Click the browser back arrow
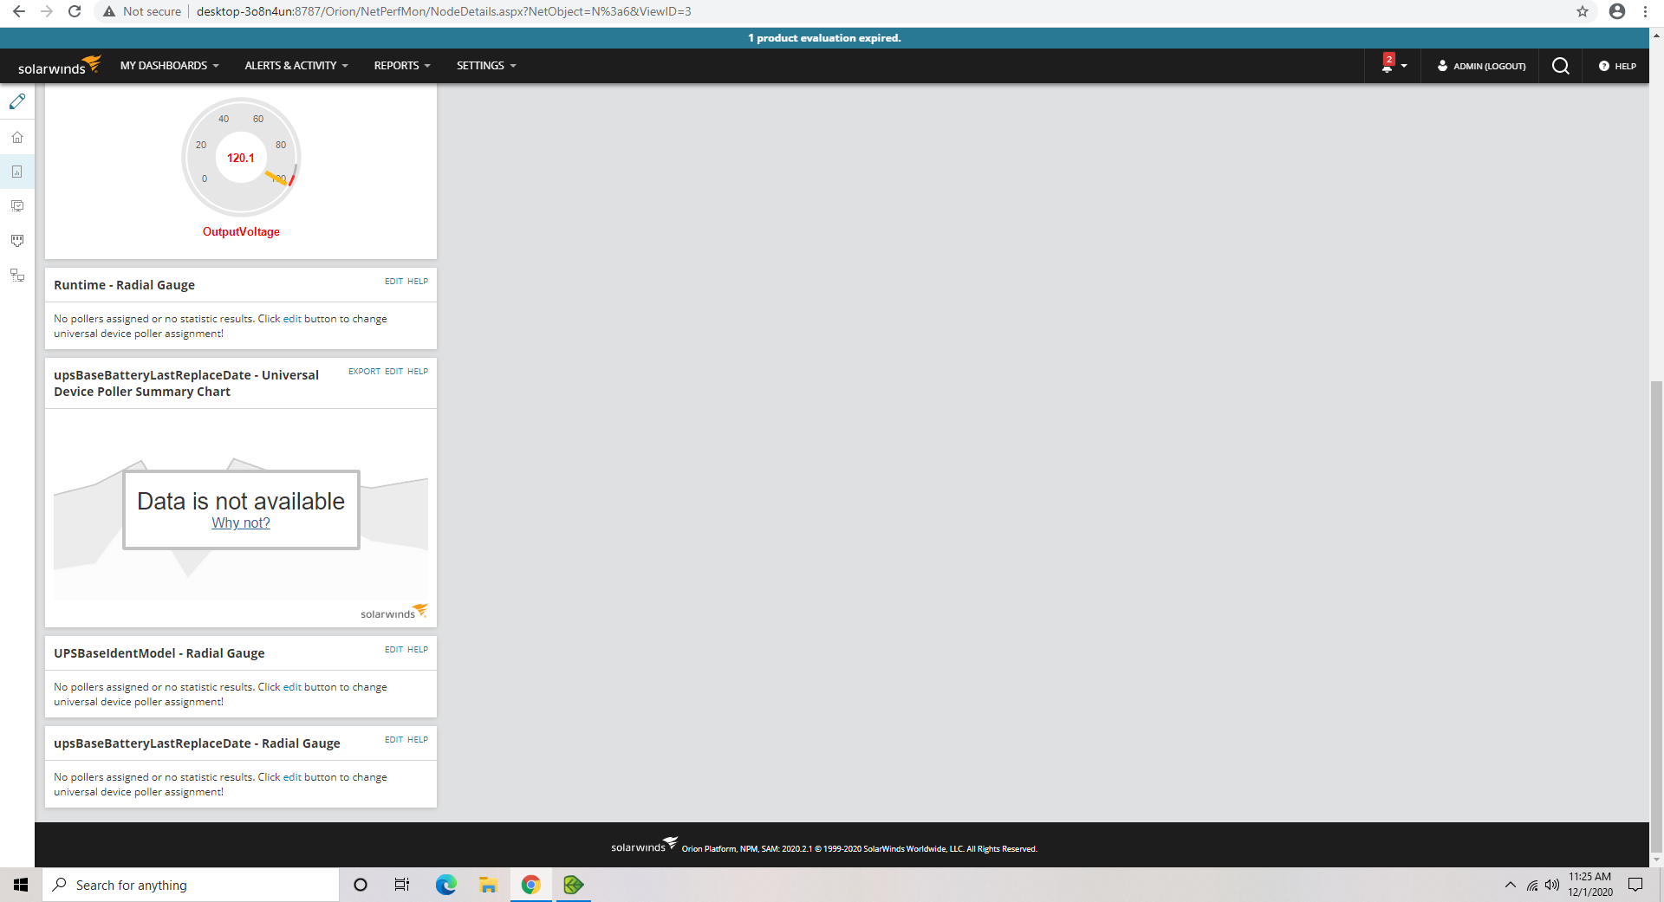1664x902 pixels. tap(19, 11)
